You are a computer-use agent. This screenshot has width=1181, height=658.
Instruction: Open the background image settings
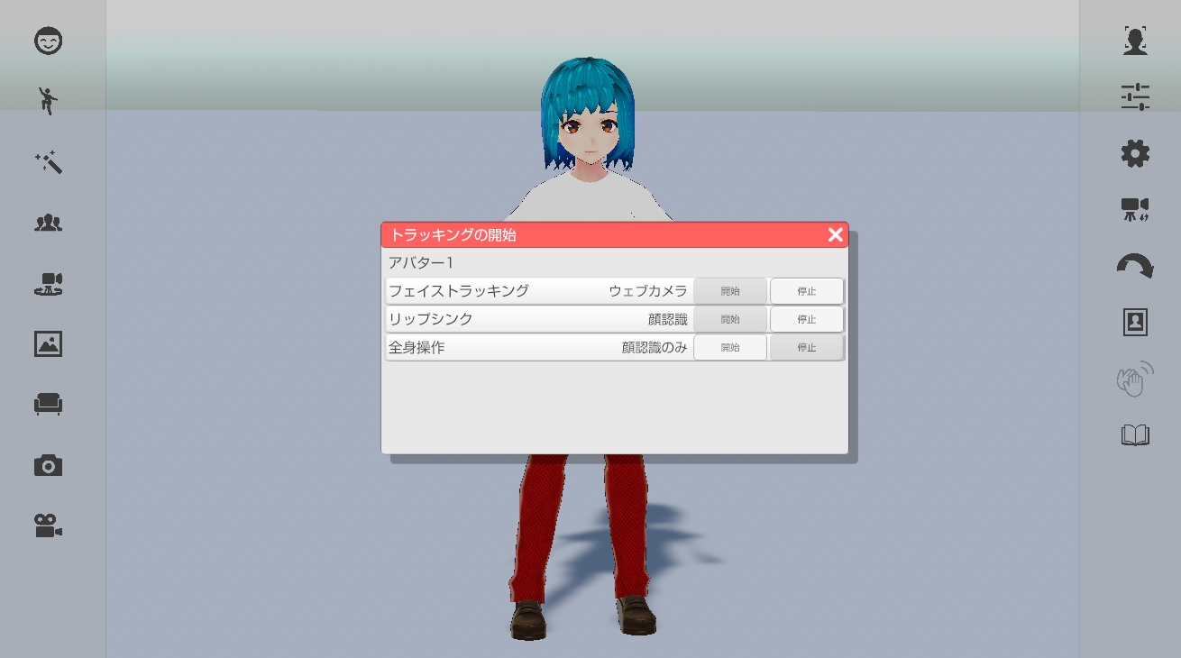tap(49, 344)
